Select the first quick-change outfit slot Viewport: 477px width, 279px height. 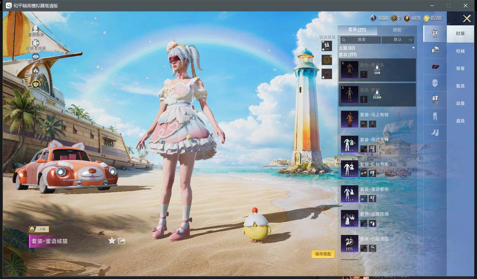326,46
